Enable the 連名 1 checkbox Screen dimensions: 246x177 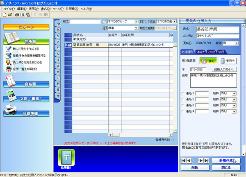click(x=183, y=93)
